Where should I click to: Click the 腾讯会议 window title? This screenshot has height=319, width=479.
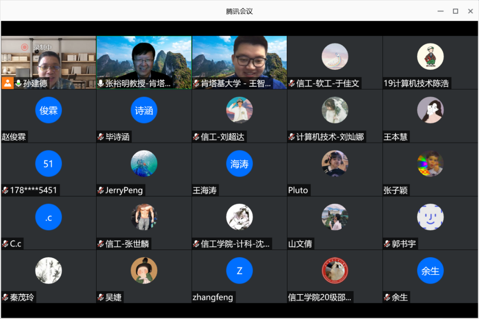click(239, 11)
